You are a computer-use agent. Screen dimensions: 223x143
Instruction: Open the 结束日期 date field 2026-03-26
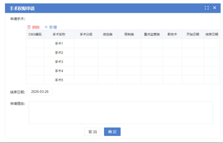40,92
